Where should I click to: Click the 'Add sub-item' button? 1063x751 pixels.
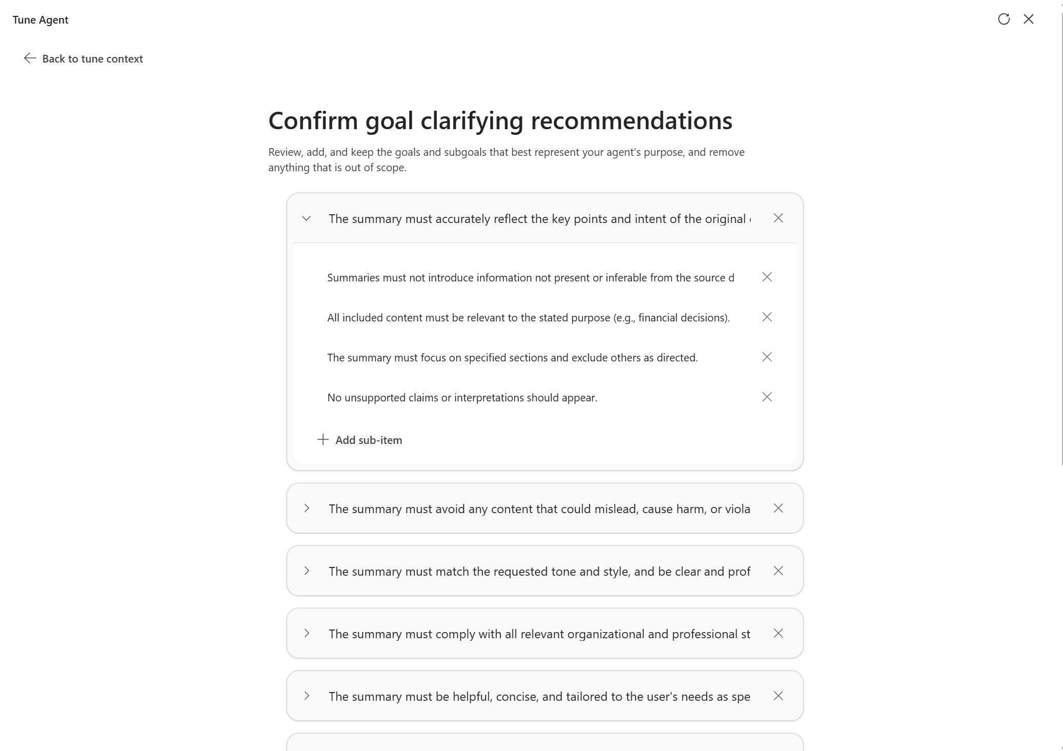[360, 440]
